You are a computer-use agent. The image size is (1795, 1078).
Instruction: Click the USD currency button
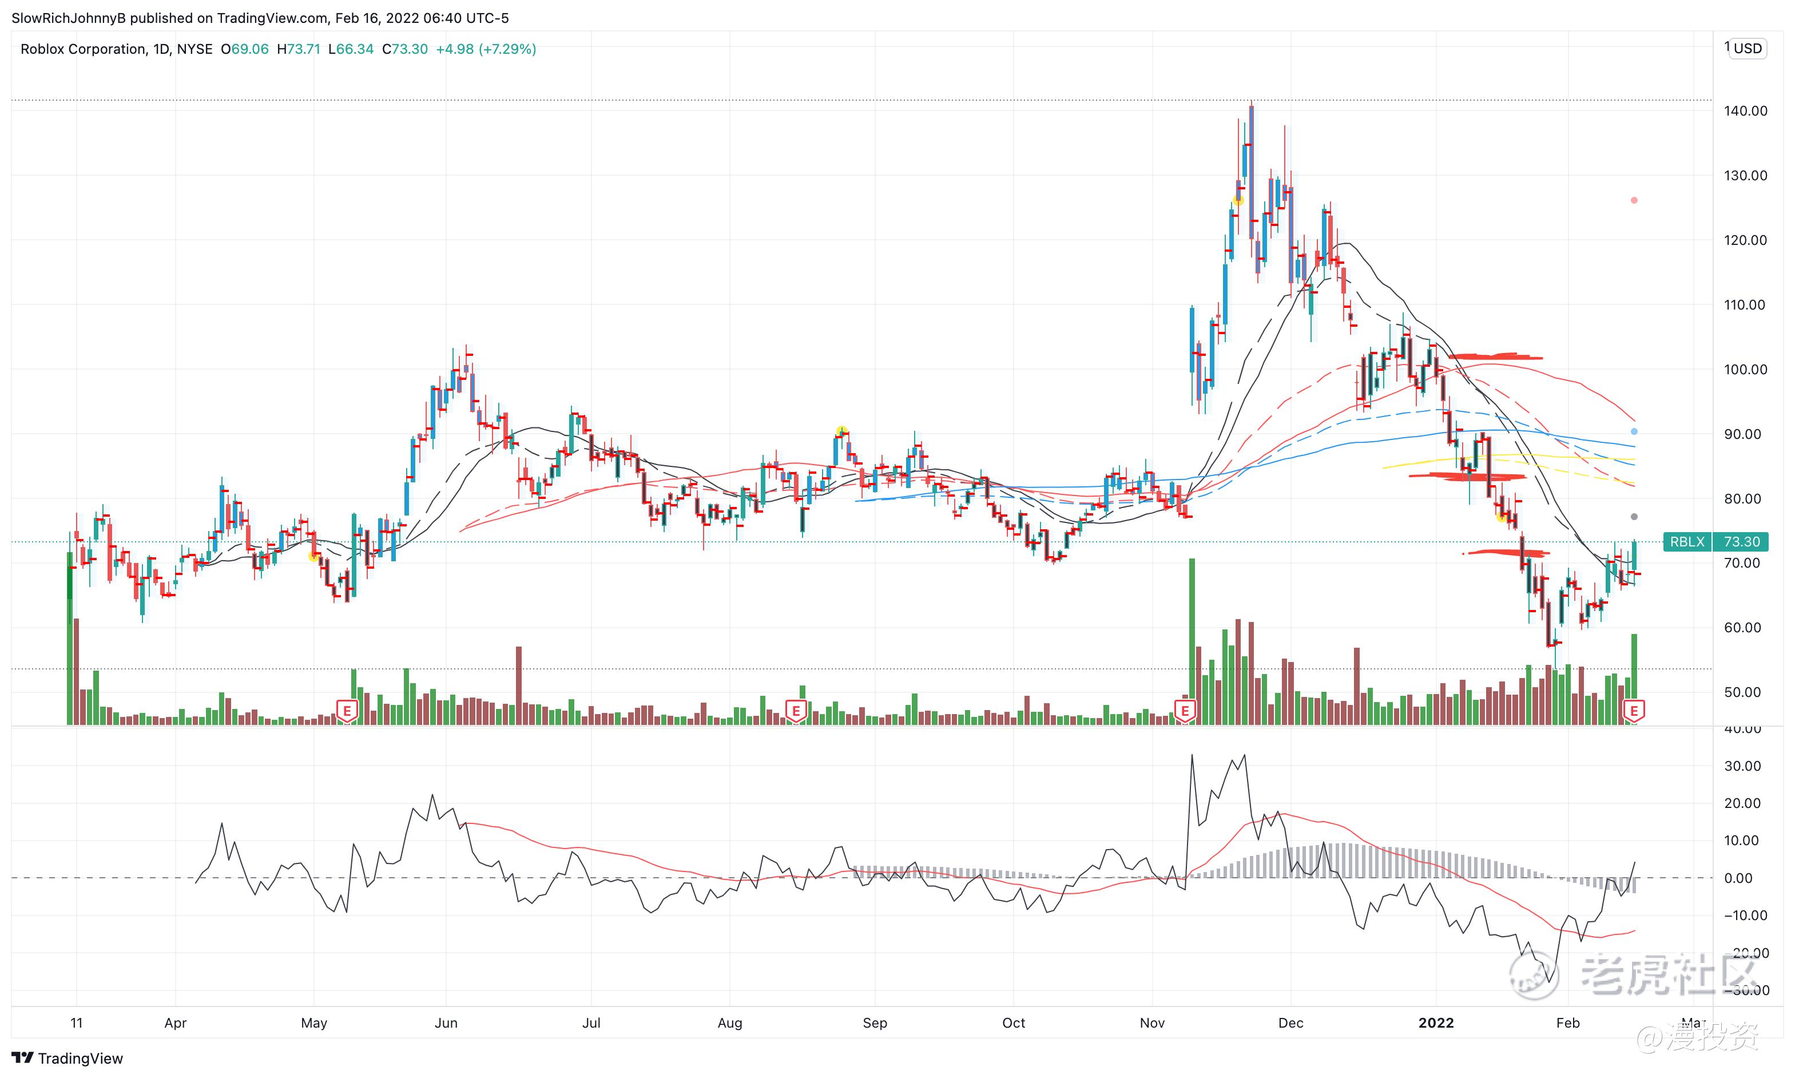pyautogui.click(x=1748, y=49)
